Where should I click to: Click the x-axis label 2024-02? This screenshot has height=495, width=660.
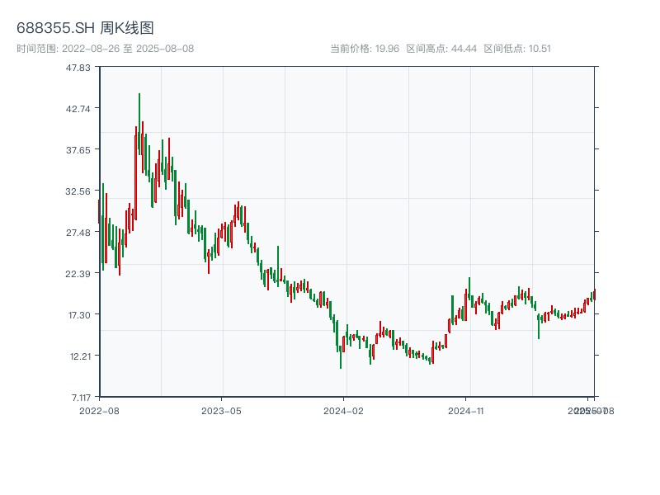(x=343, y=411)
